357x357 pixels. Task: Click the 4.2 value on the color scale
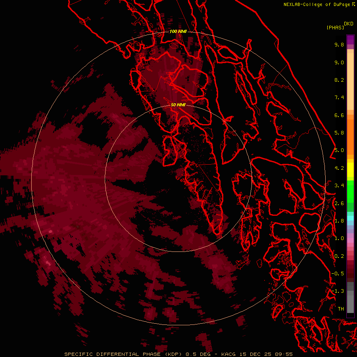click(x=339, y=168)
